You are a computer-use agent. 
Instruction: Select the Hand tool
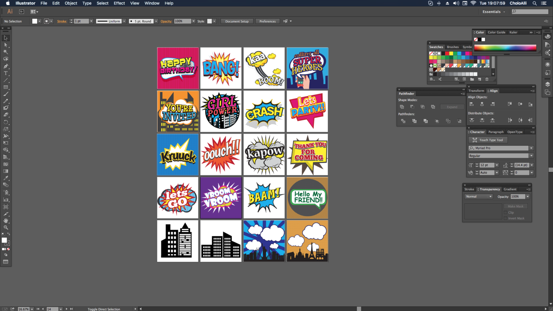pyautogui.click(x=6, y=221)
